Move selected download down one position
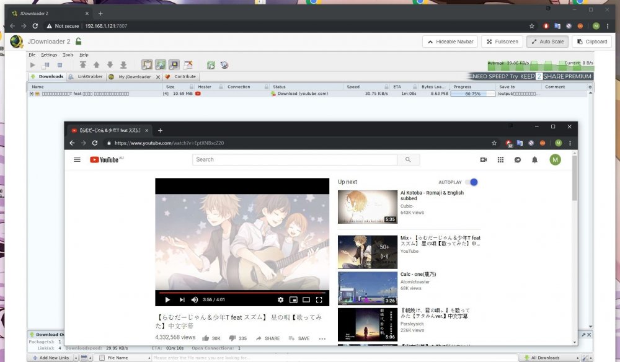620x362 pixels. click(x=110, y=65)
